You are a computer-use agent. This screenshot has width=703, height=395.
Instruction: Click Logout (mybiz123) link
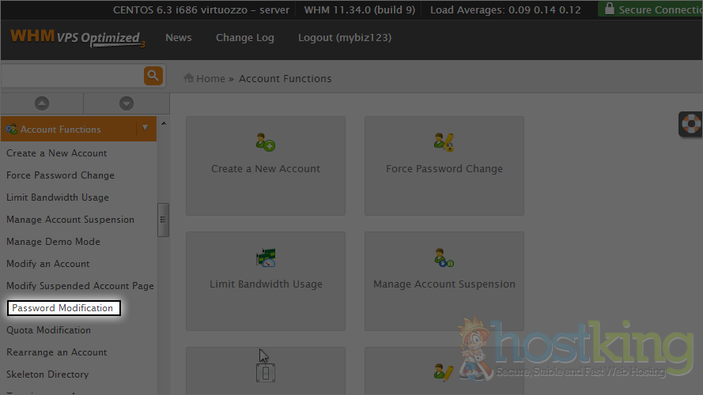(x=344, y=38)
